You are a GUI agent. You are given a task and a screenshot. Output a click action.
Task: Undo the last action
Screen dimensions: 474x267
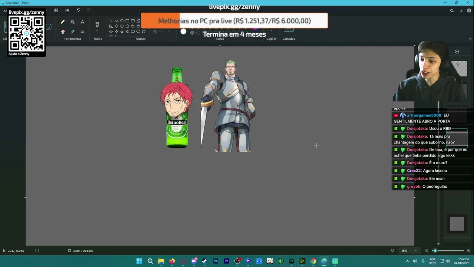[x=79, y=10]
